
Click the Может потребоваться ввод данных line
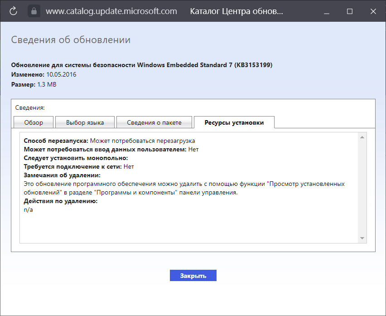[x=111, y=150]
